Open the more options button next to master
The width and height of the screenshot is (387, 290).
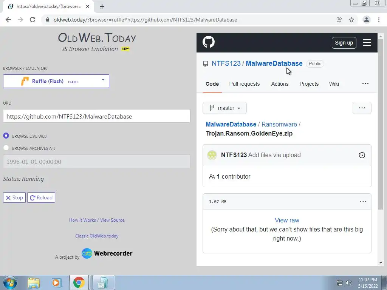coord(362,108)
